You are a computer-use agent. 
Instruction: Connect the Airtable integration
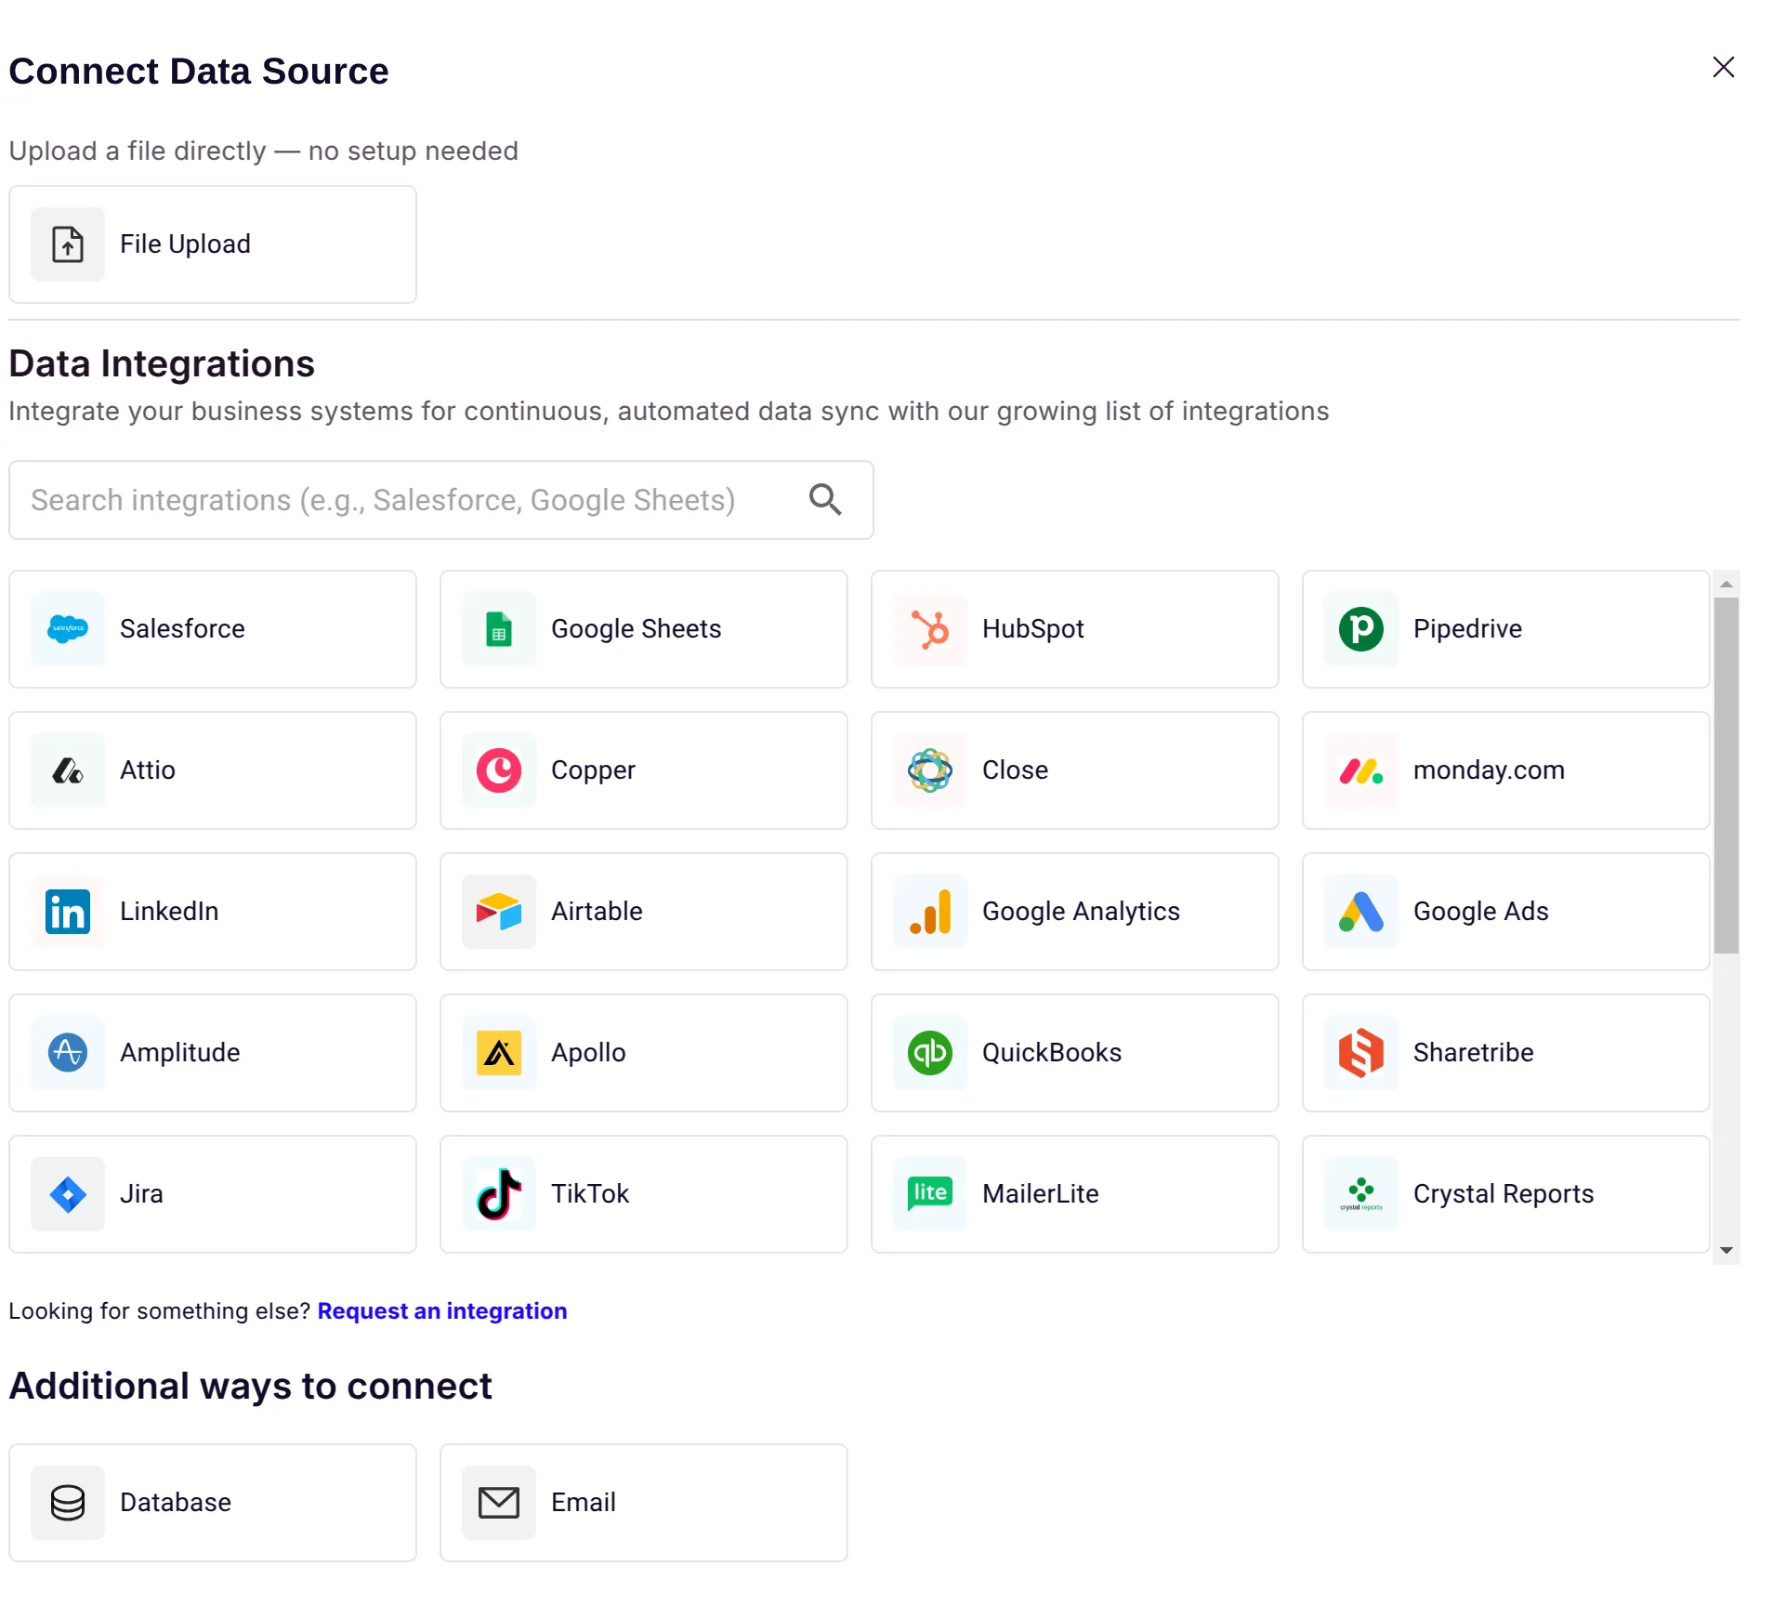[x=643, y=912]
